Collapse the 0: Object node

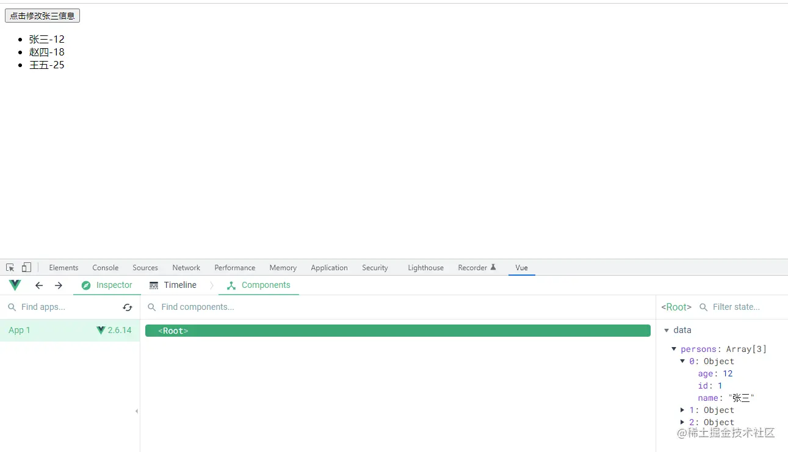682,361
